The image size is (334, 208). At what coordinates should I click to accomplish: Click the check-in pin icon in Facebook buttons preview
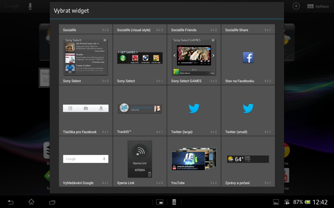coord(101,108)
